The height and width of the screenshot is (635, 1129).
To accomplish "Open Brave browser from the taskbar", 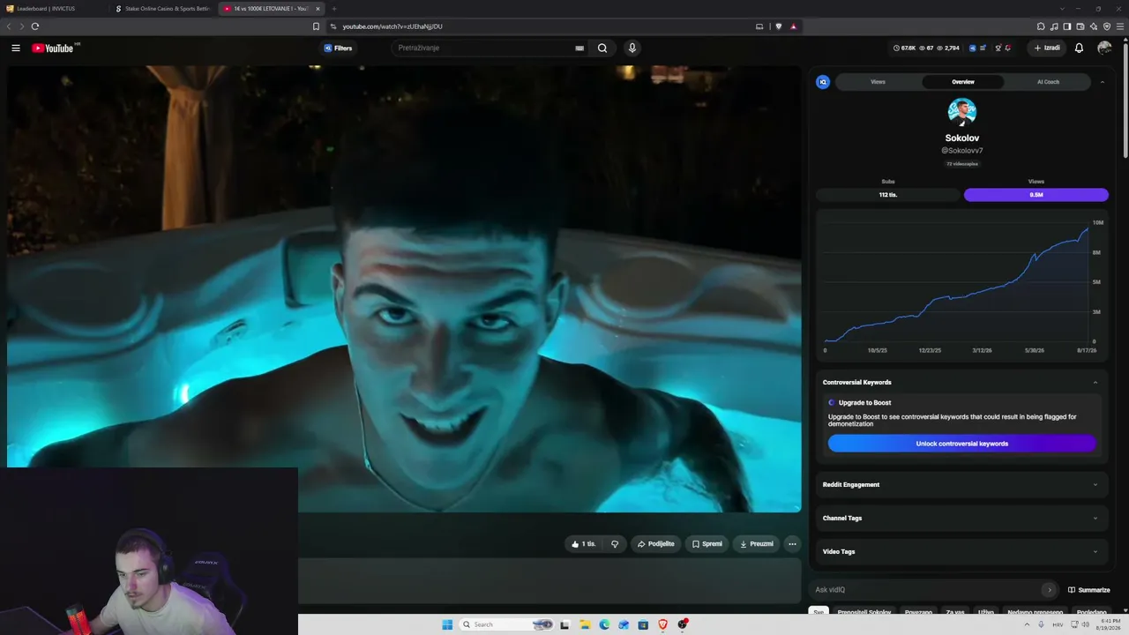I will 662,624.
